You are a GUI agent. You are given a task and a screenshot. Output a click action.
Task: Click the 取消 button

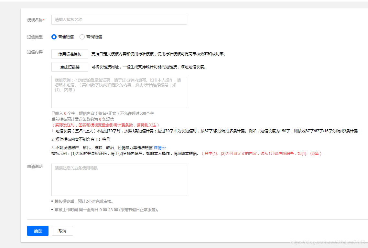[62, 231]
